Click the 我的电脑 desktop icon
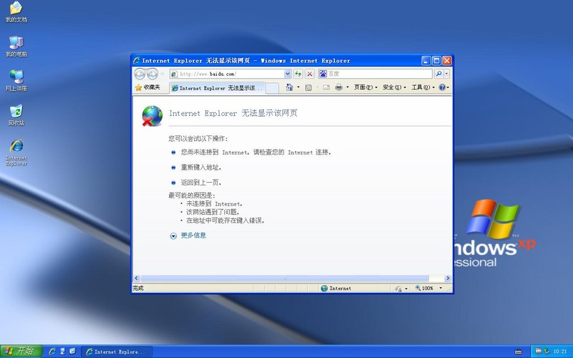Image resolution: width=573 pixels, height=358 pixels. (x=16, y=47)
